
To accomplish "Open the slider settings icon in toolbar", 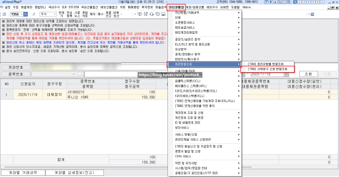I will (x=146, y=14).
